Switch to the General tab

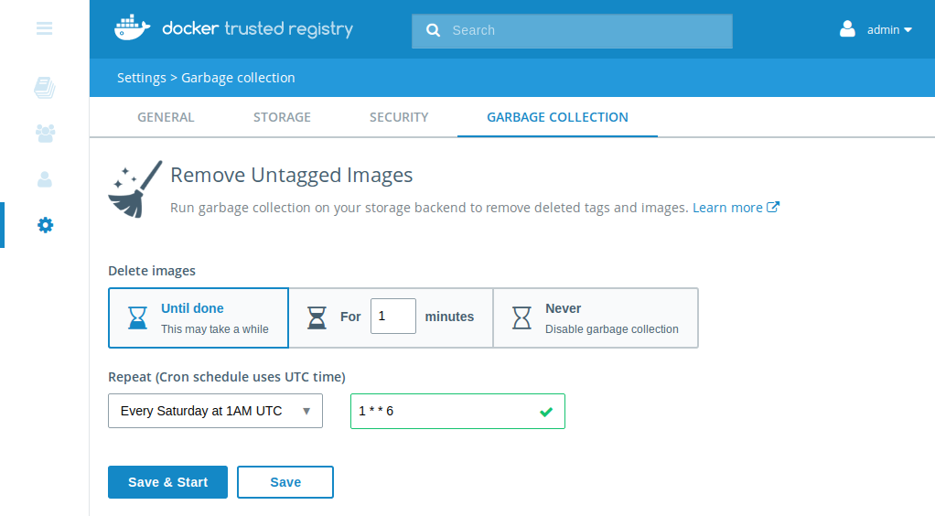pos(166,117)
